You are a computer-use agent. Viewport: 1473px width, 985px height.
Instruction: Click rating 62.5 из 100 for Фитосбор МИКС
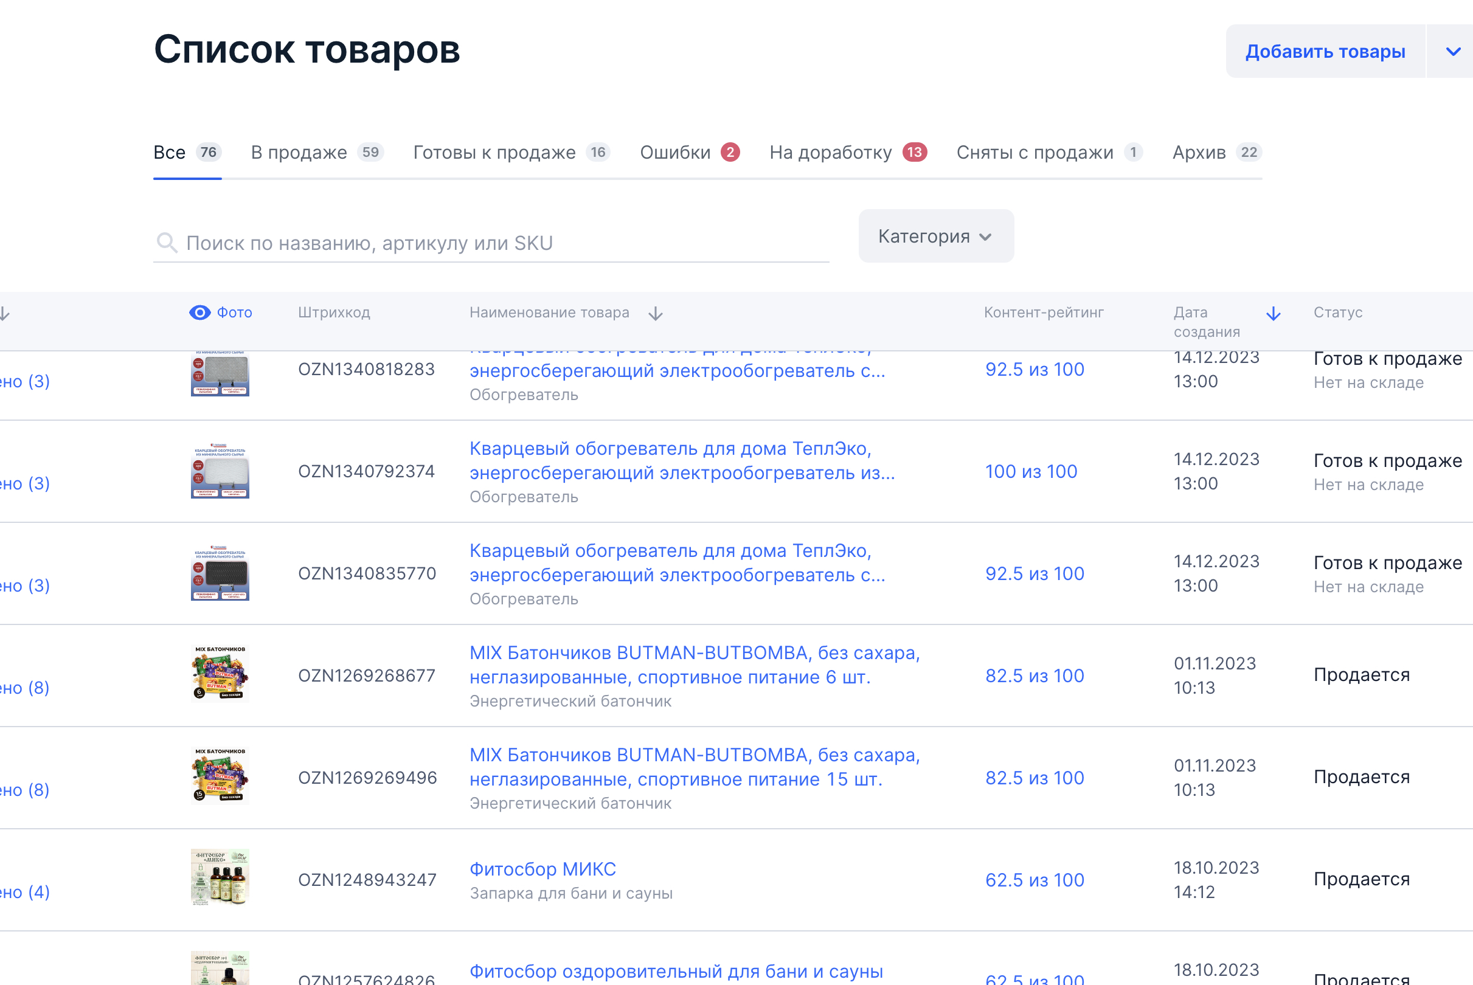(x=1035, y=880)
